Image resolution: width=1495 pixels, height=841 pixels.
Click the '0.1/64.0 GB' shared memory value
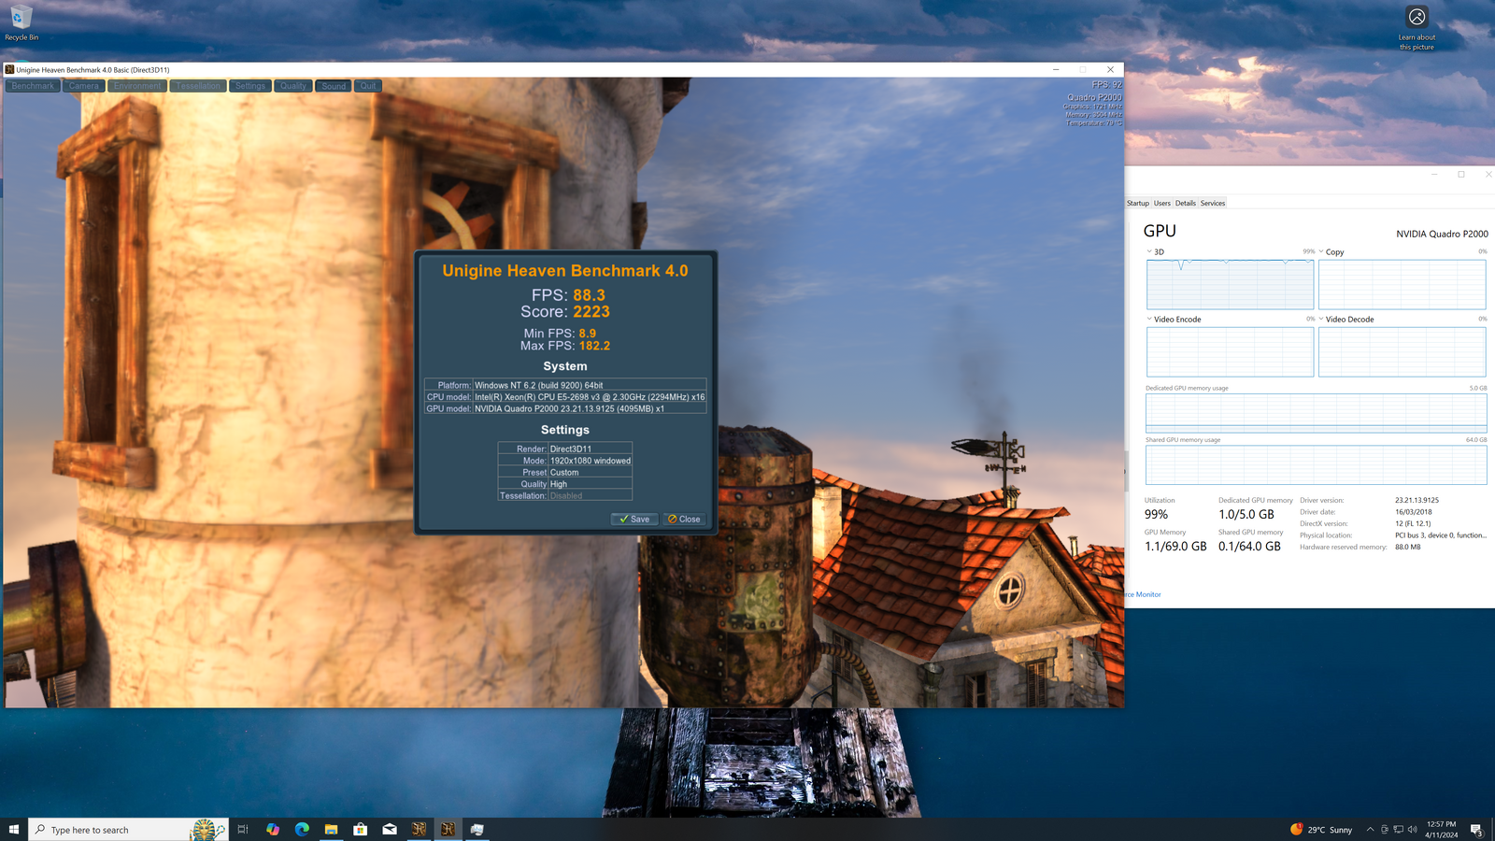click(1249, 546)
